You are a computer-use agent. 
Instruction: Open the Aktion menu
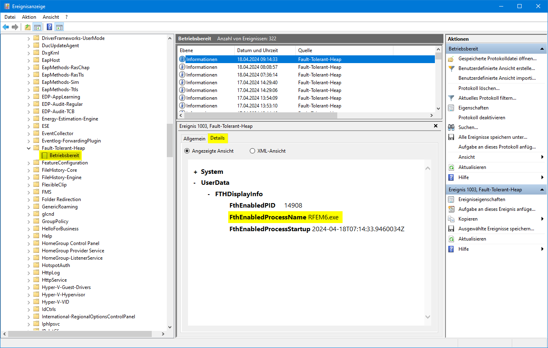[x=29, y=17]
